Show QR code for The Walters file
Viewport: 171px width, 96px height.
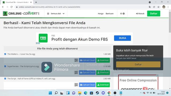(x=76, y=60)
